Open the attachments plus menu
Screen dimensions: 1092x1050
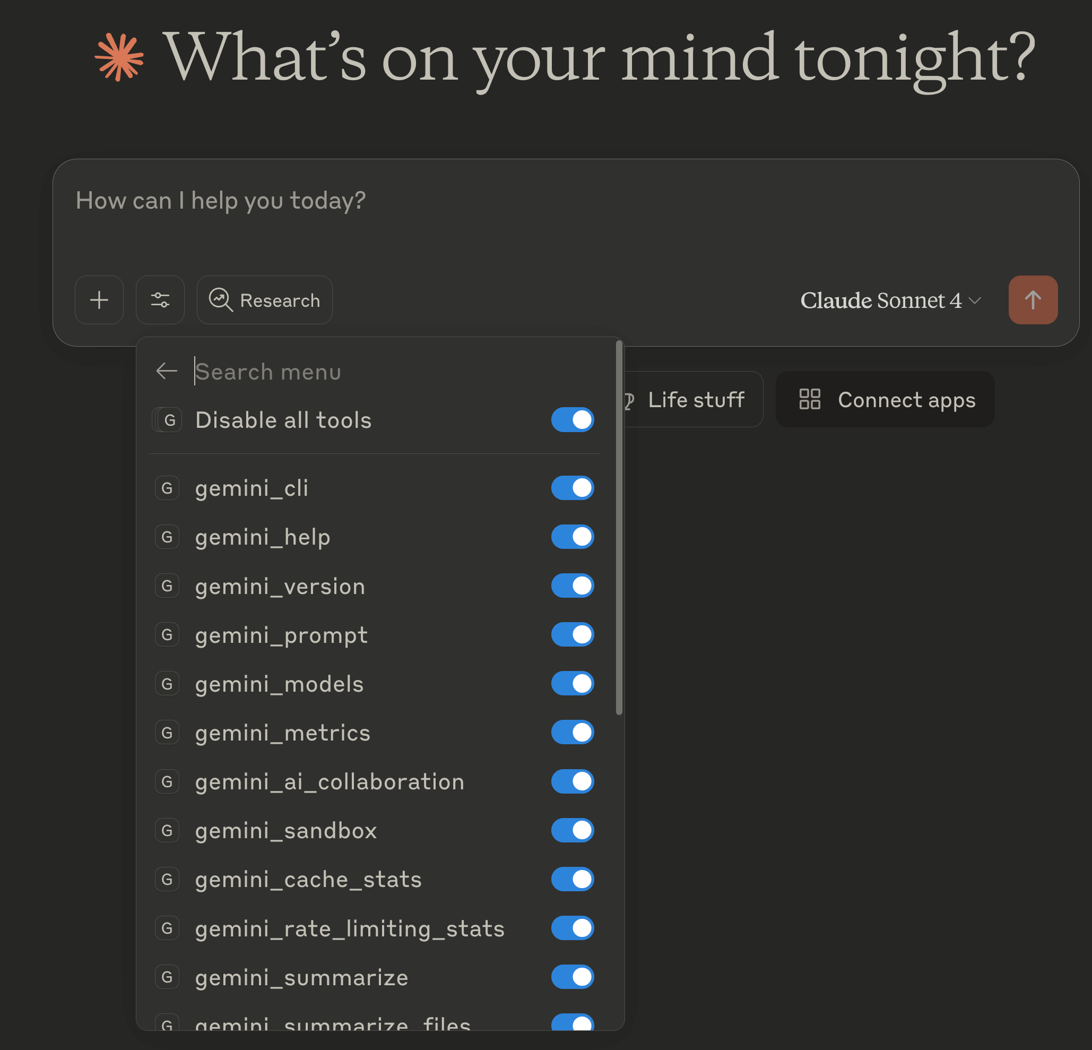click(x=99, y=300)
